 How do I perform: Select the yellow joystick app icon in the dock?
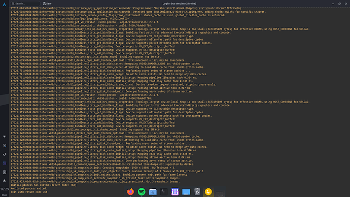tap(208, 191)
